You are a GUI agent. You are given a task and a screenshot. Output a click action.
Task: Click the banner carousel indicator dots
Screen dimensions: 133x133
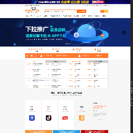66,44
